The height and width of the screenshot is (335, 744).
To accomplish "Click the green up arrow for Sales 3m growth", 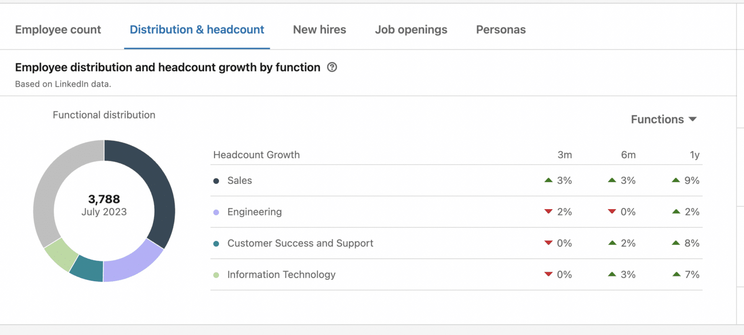I will pyautogui.click(x=548, y=179).
